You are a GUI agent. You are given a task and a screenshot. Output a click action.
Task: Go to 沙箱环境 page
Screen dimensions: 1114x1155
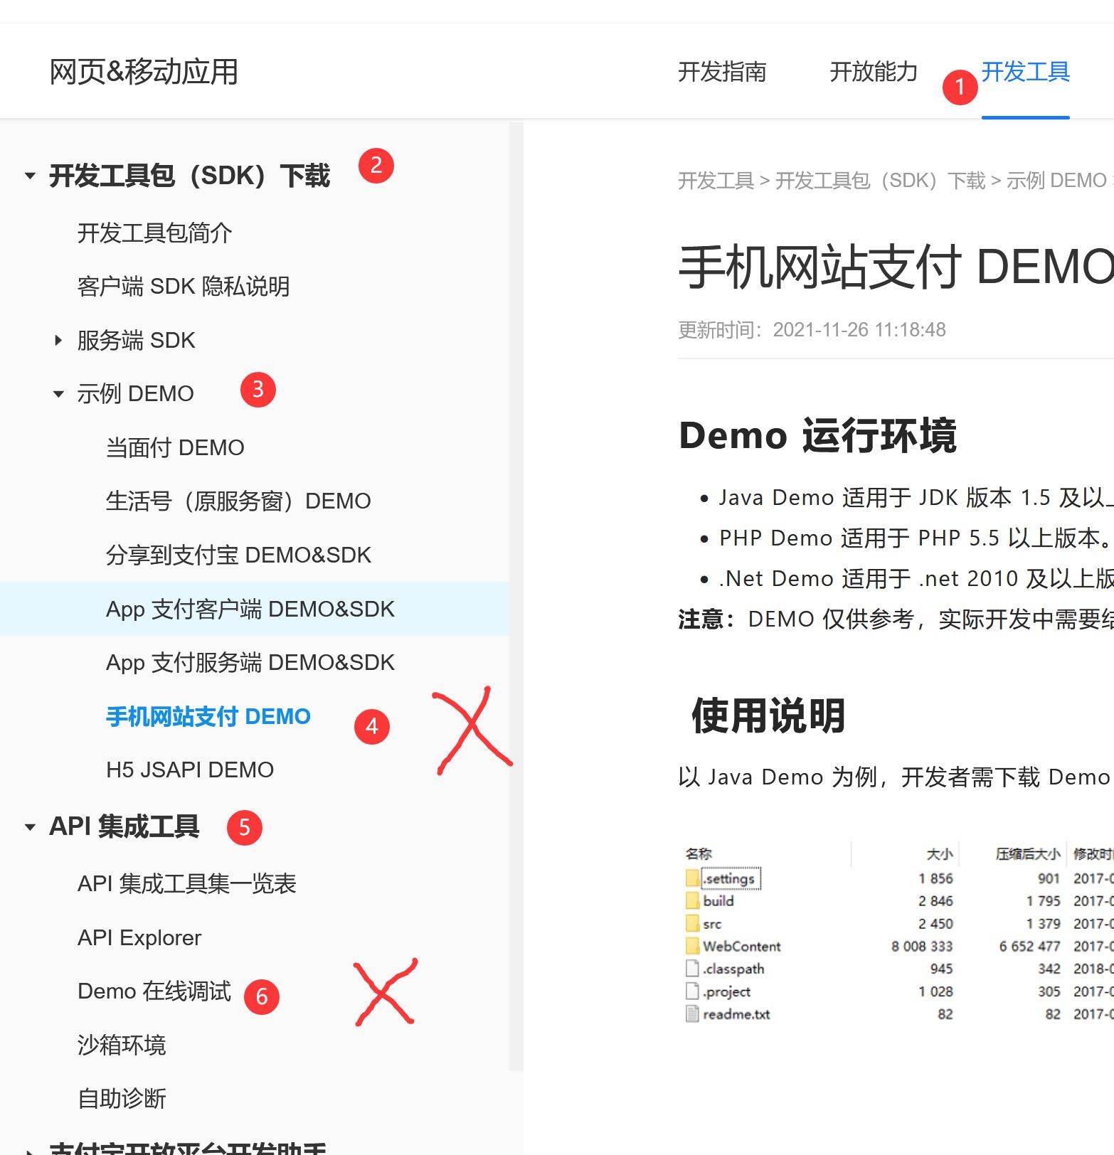pos(121,1045)
